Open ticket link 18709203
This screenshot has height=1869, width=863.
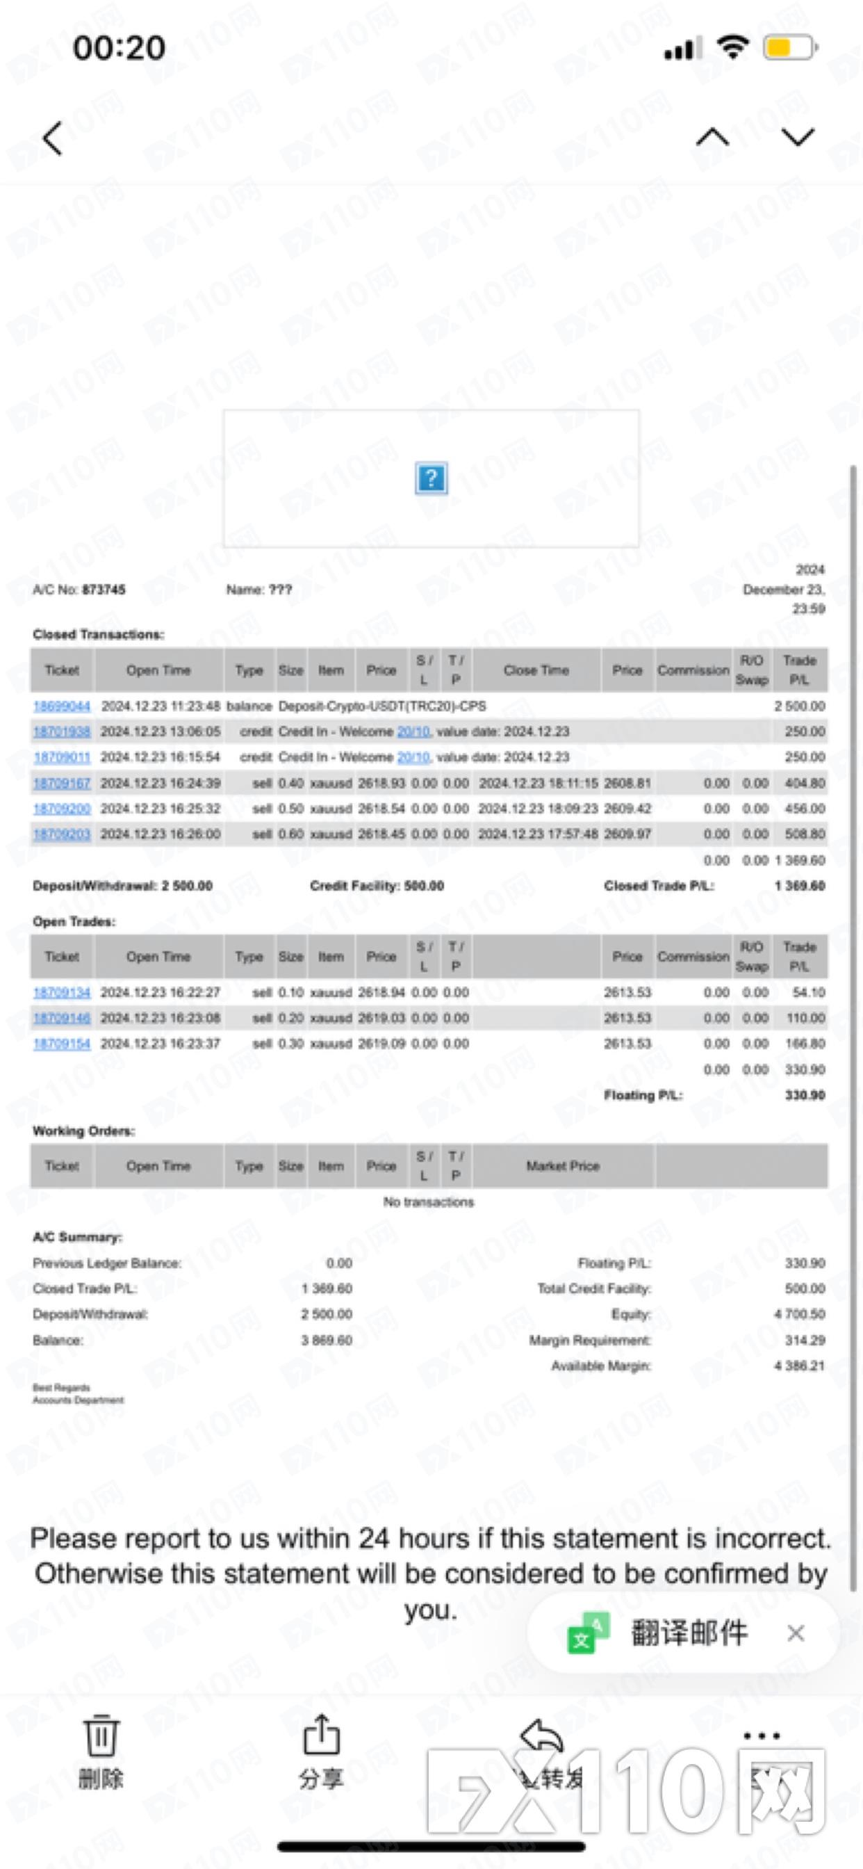click(x=62, y=834)
